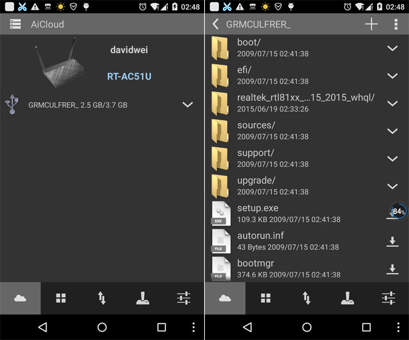Go back from GRMCULFRER_ folder view
Screen dimensions: 409x340
point(216,24)
